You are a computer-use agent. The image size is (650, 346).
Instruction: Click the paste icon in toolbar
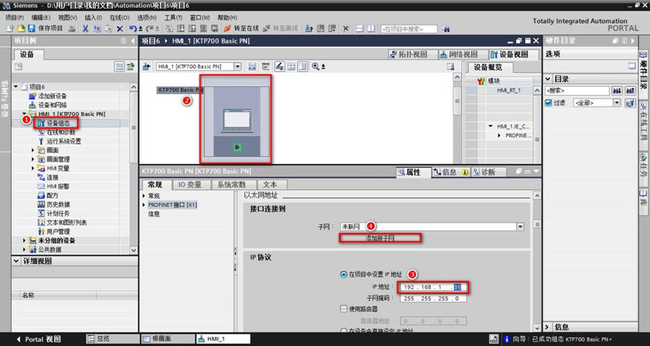click(x=108, y=29)
